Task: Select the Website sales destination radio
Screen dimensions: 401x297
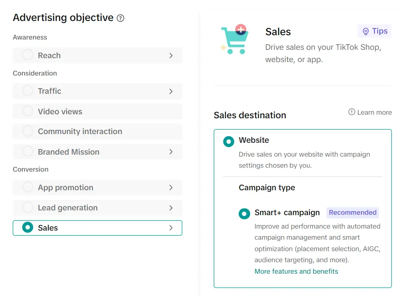Action: (x=229, y=141)
